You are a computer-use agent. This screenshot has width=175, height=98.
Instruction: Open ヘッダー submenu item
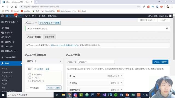tap(5, 84)
